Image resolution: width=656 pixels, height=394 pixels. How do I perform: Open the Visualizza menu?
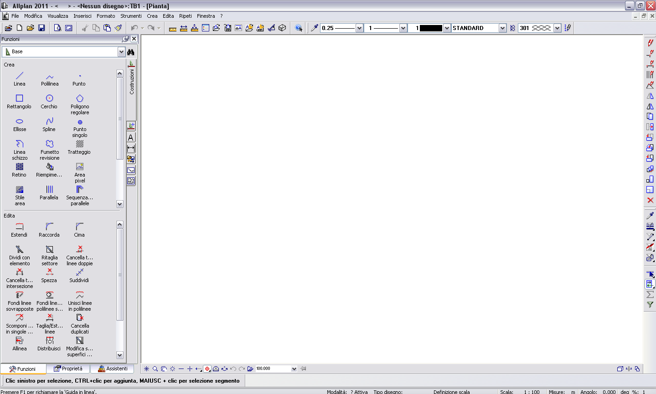[58, 16]
